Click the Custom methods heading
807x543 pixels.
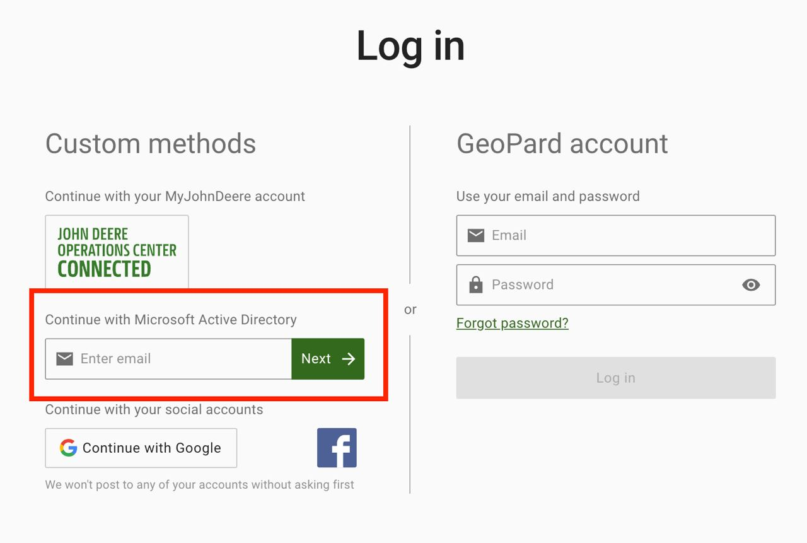click(151, 144)
